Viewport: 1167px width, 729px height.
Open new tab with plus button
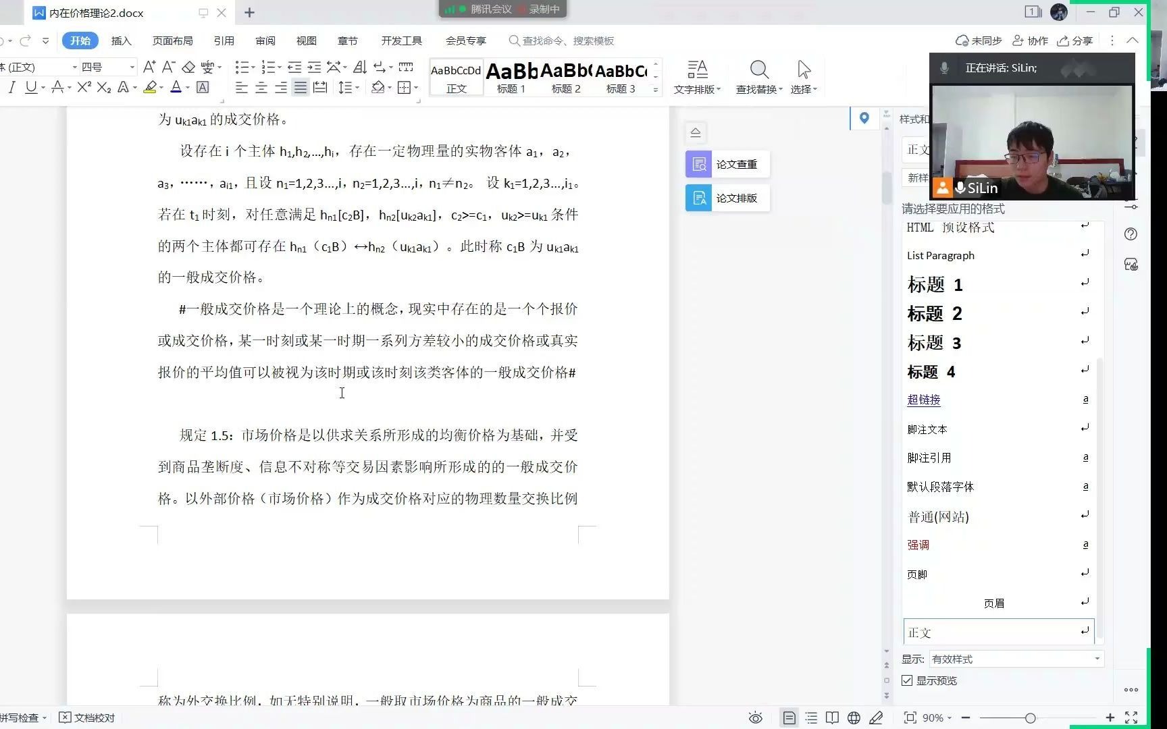249,12
